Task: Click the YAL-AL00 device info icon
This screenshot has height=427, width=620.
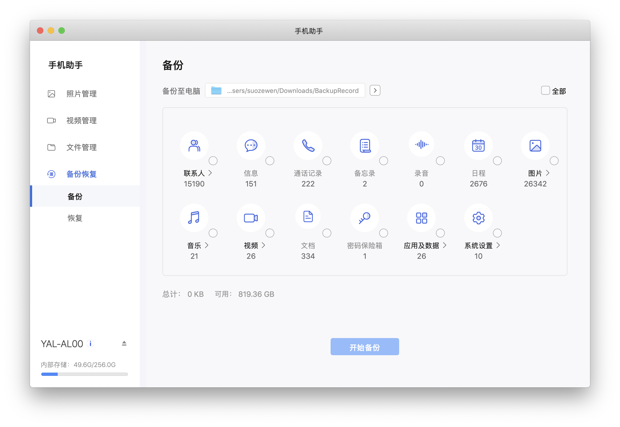Action: [x=91, y=344]
